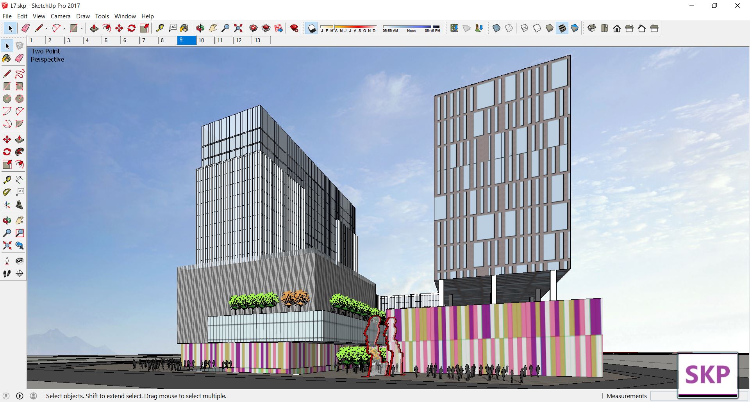Switch to Monochrome face style

pos(575,28)
